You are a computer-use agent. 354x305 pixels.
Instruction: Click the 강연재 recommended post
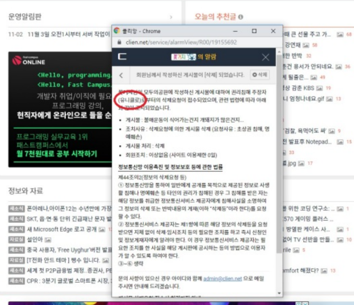click(x=292, y=45)
